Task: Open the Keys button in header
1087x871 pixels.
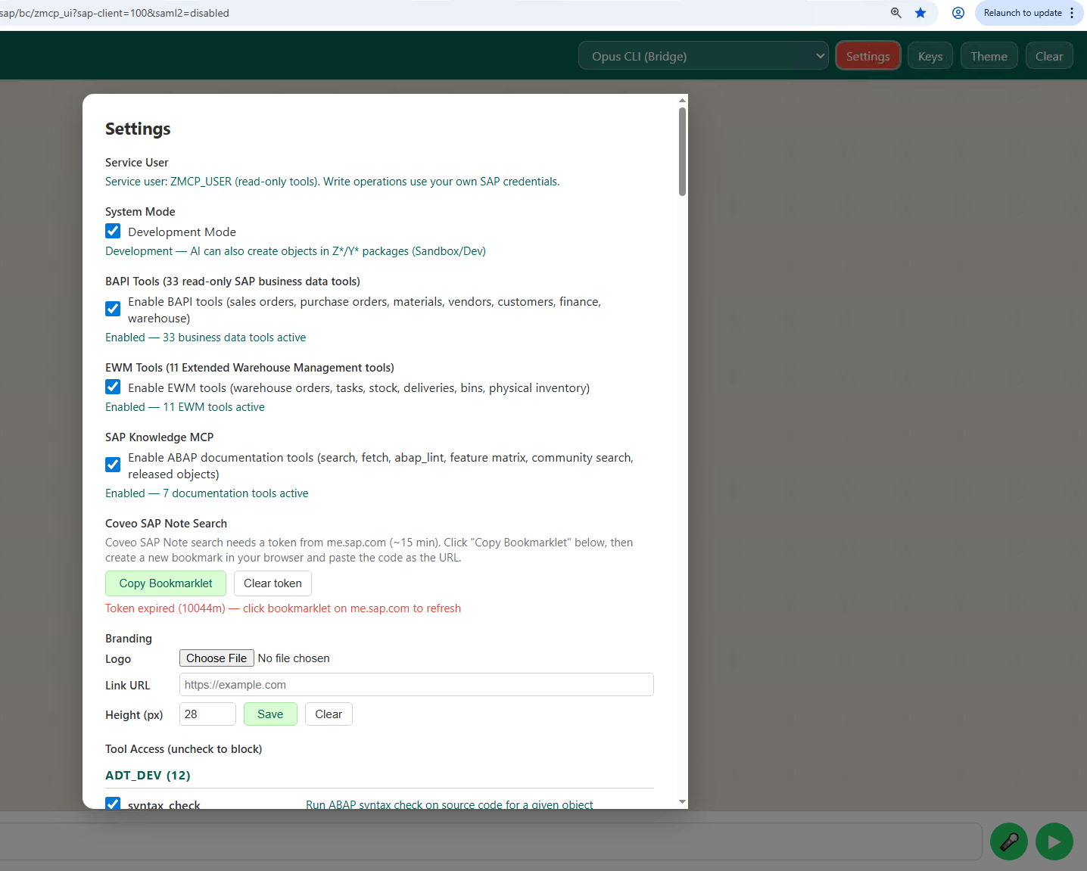Action: pos(930,56)
